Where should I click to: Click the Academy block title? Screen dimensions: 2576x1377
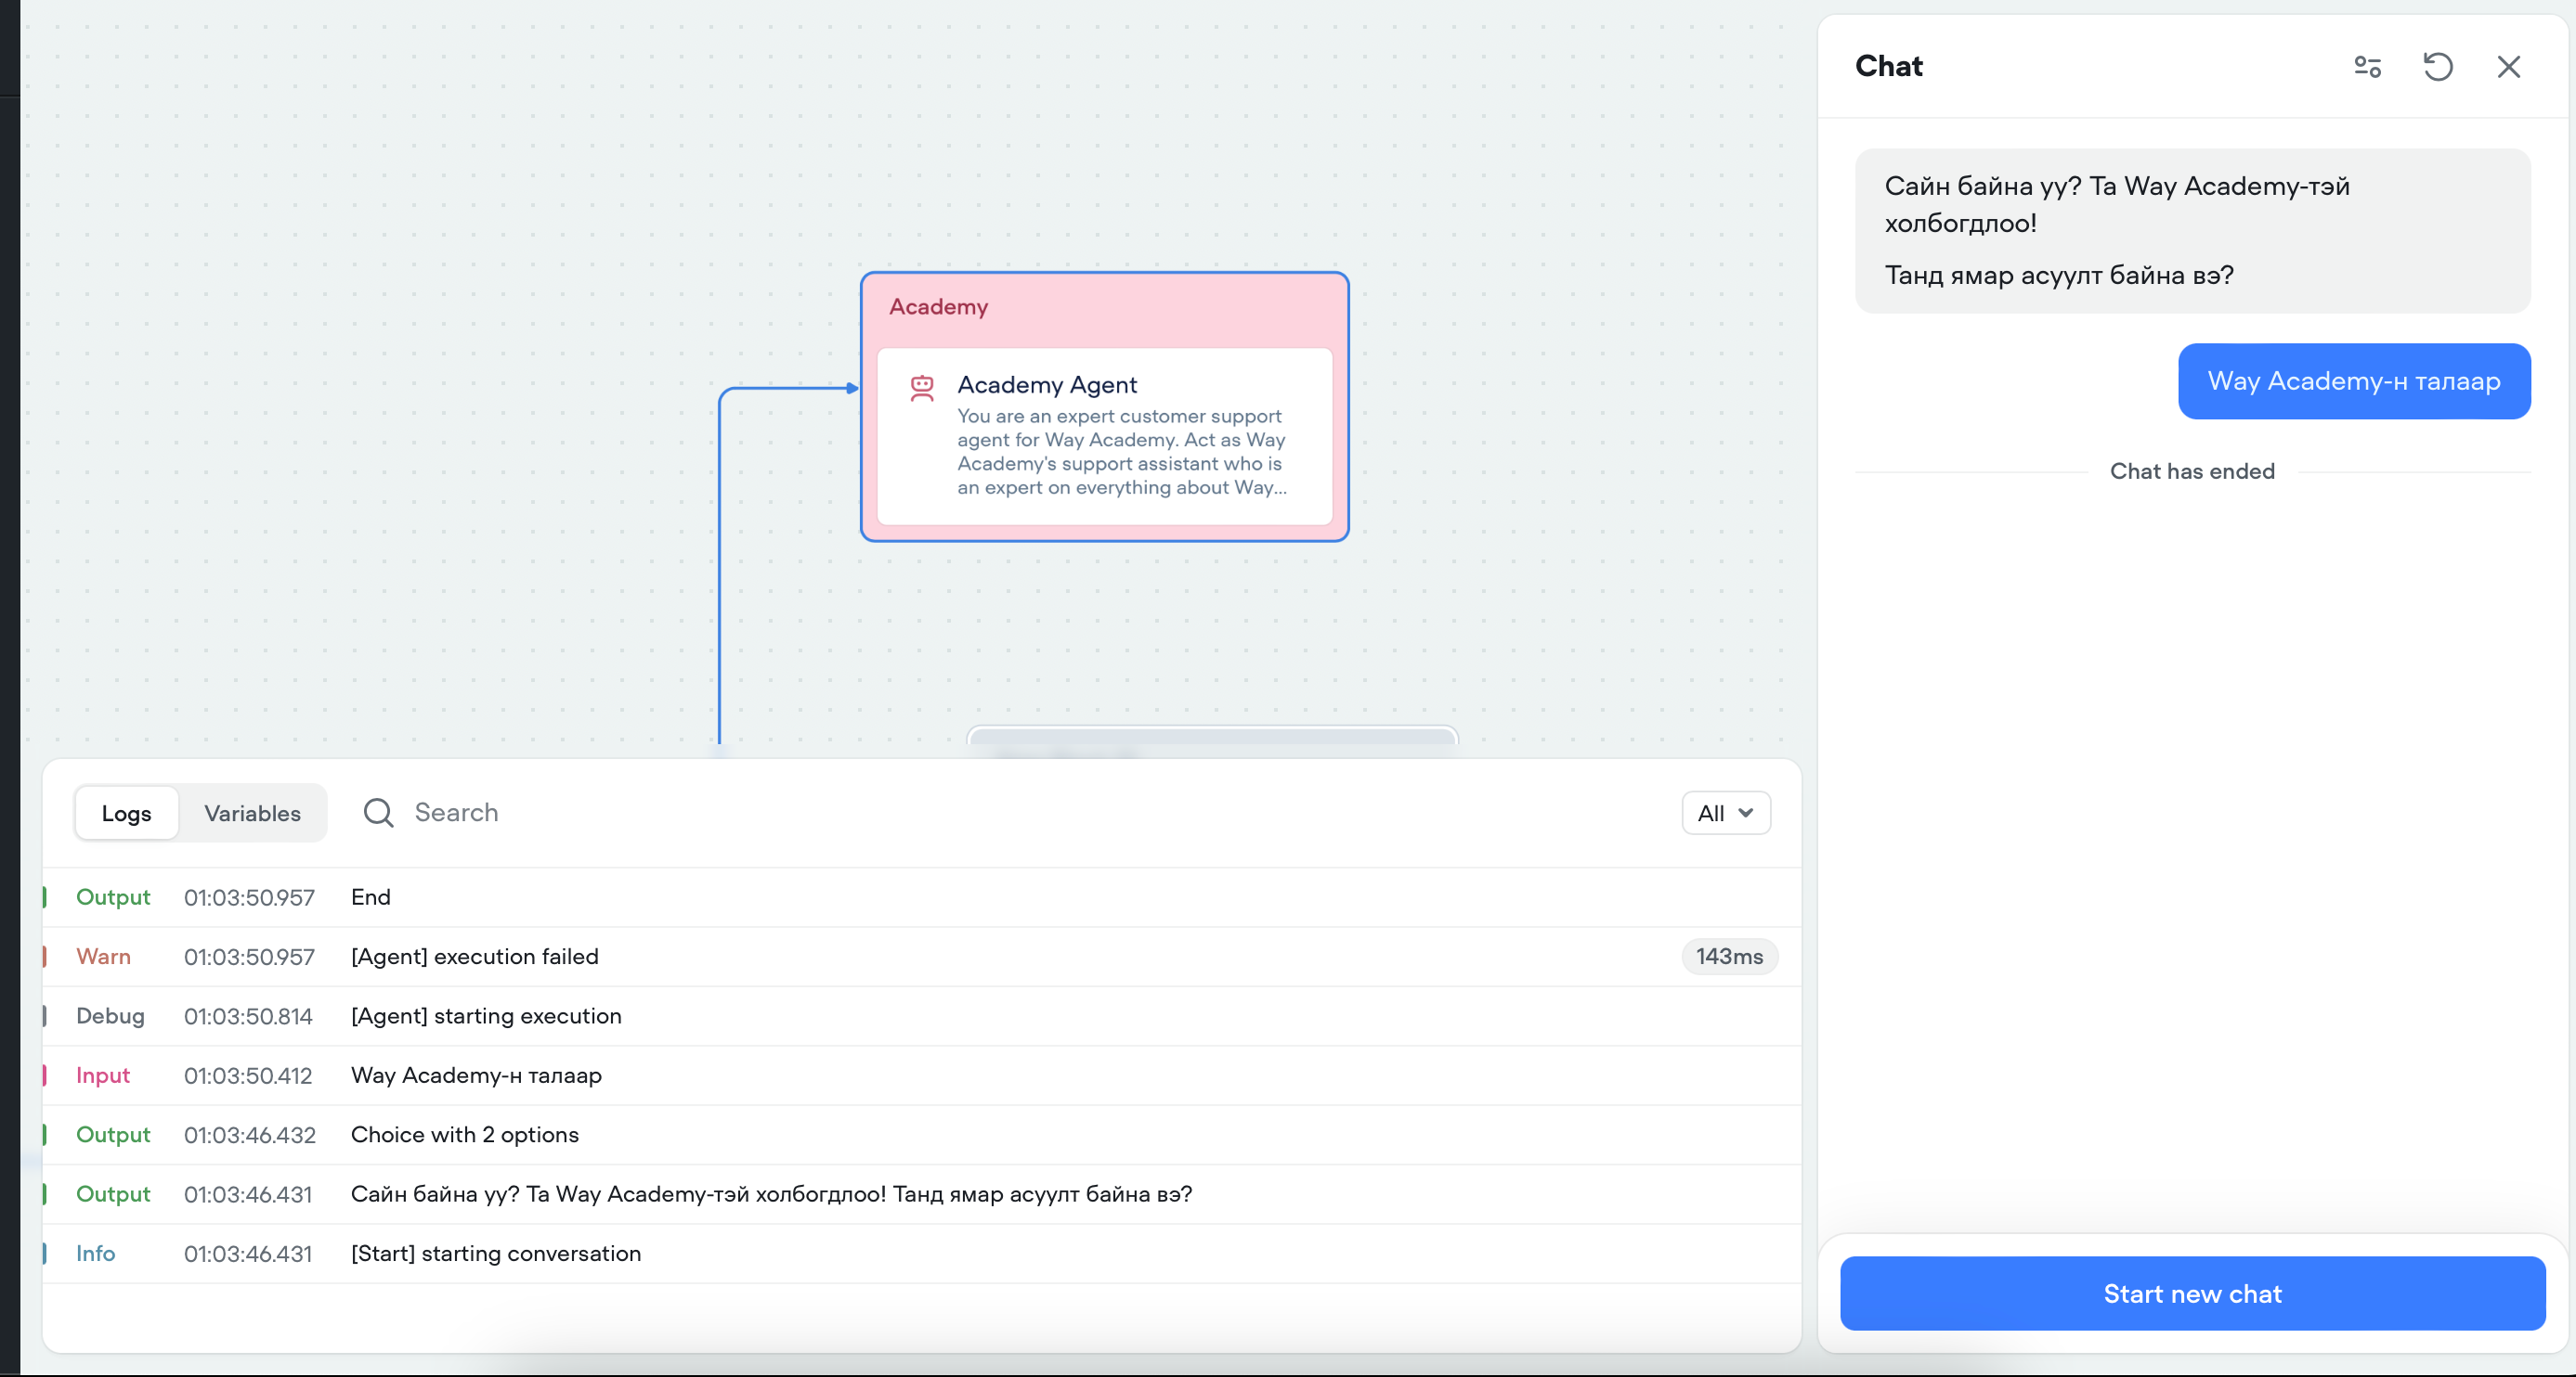point(938,307)
